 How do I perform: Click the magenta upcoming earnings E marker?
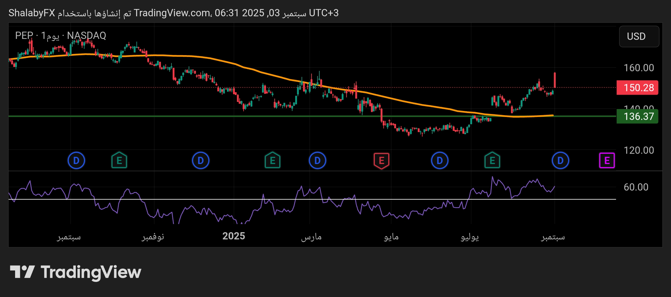tap(607, 160)
